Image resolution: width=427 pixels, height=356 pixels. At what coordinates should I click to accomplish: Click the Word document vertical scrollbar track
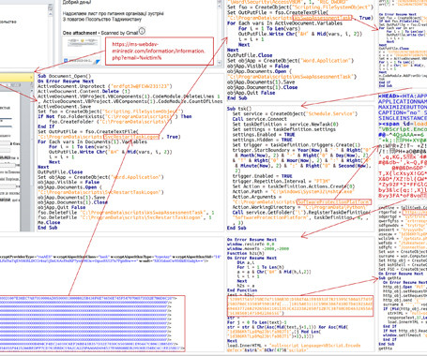pyautogui.click(x=32, y=162)
